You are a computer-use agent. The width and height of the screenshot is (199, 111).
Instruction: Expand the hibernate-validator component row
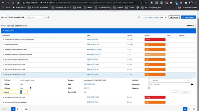[4, 102]
